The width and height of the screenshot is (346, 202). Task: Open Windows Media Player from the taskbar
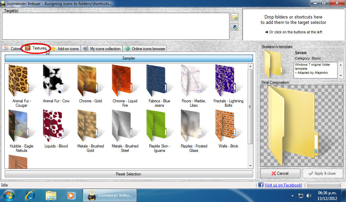click(x=71, y=195)
